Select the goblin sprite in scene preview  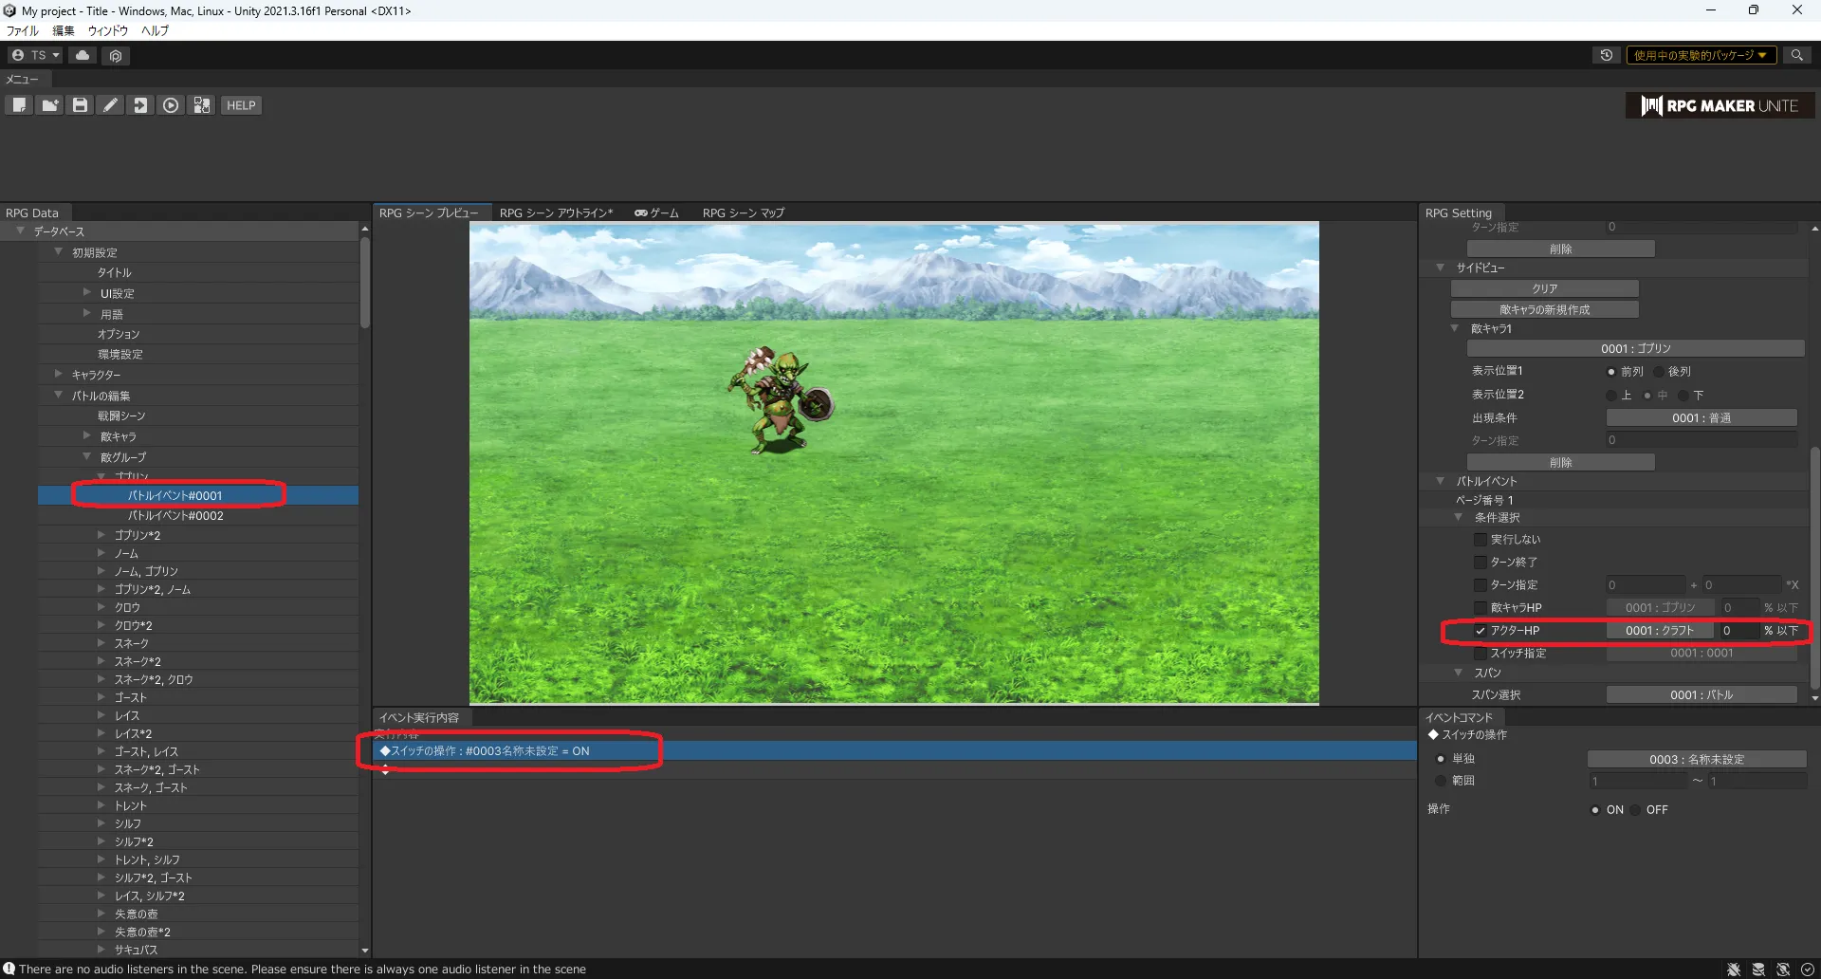(780, 401)
